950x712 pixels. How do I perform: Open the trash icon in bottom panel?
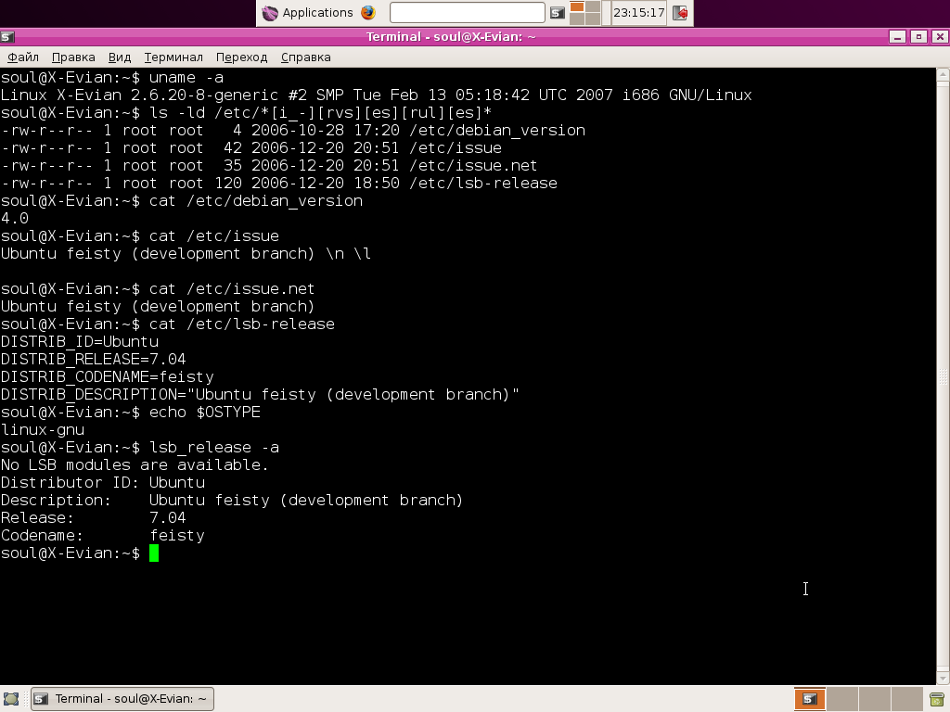tap(937, 699)
